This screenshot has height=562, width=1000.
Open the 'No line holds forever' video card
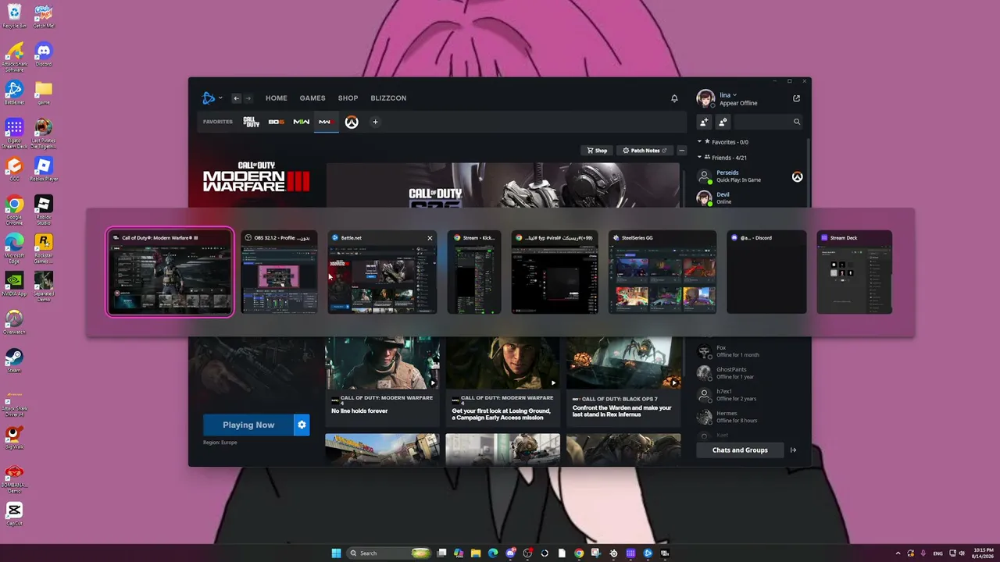tap(382, 382)
